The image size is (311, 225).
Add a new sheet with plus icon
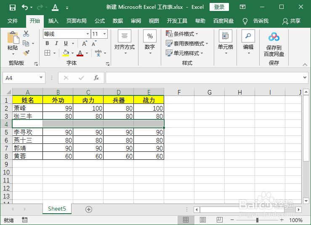(x=89, y=209)
